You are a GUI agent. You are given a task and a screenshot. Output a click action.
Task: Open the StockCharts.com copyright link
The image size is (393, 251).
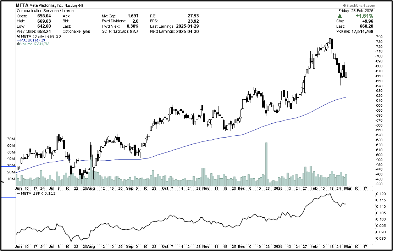pyautogui.click(x=359, y=5)
